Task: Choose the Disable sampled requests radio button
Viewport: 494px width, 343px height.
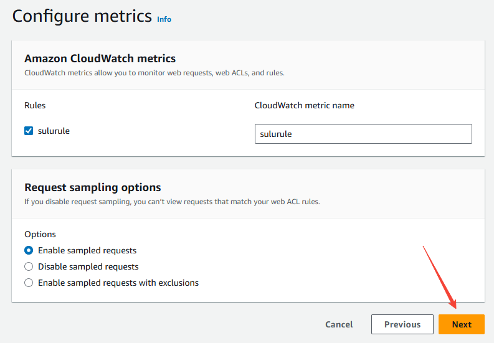Action: (x=29, y=266)
